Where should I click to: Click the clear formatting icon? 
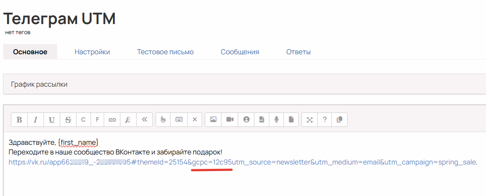pyautogui.click(x=128, y=120)
